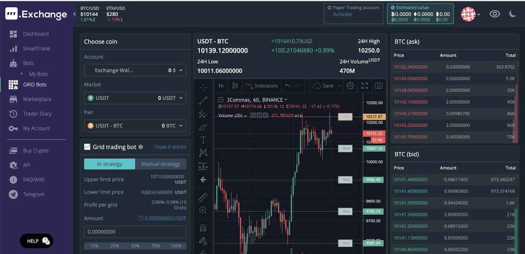Click Activate for Paper Trading account
Viewport: 525px width, 254px height.
click(342, 15)
